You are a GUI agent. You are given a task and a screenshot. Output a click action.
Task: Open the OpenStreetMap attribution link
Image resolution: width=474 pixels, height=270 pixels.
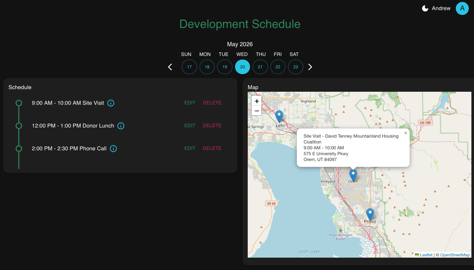pos(455,255)
